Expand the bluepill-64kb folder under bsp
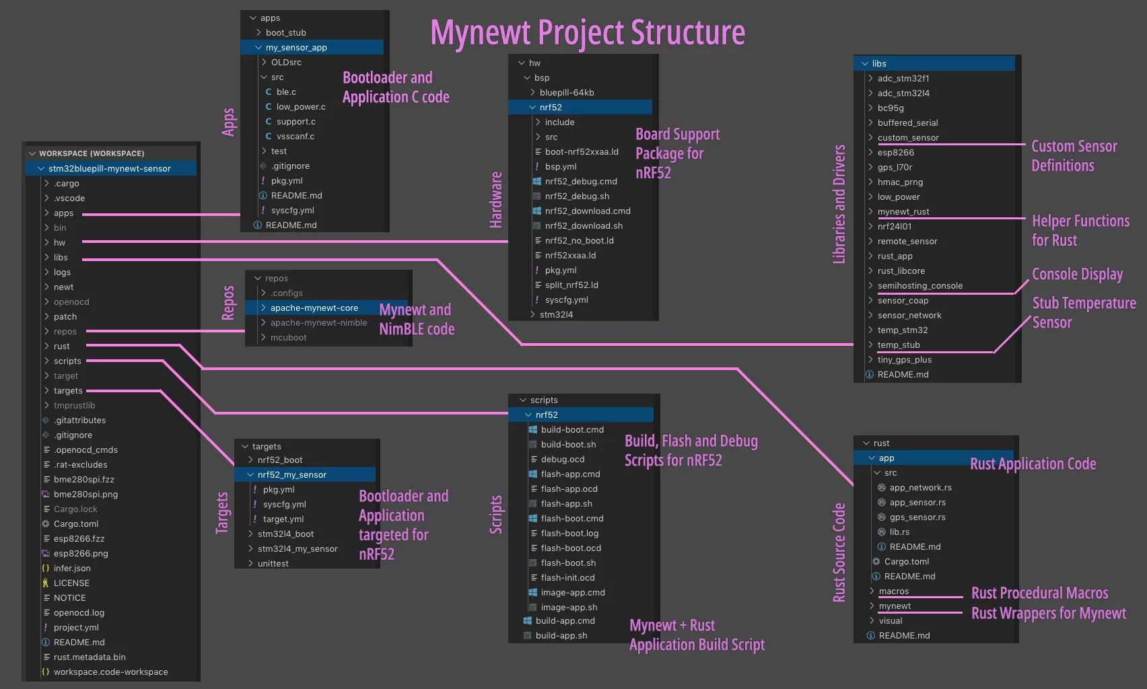 tap(532, 92)
